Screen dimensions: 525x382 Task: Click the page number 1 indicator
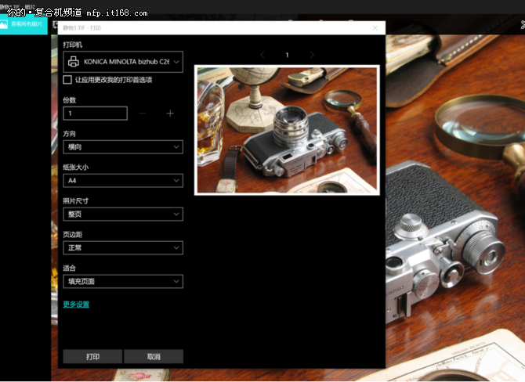[287, 55]
